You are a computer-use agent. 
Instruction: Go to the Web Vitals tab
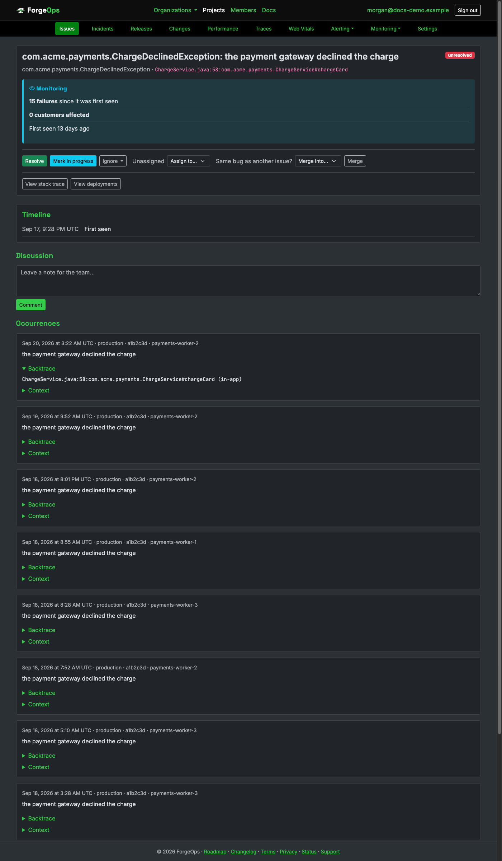point(301,29)
